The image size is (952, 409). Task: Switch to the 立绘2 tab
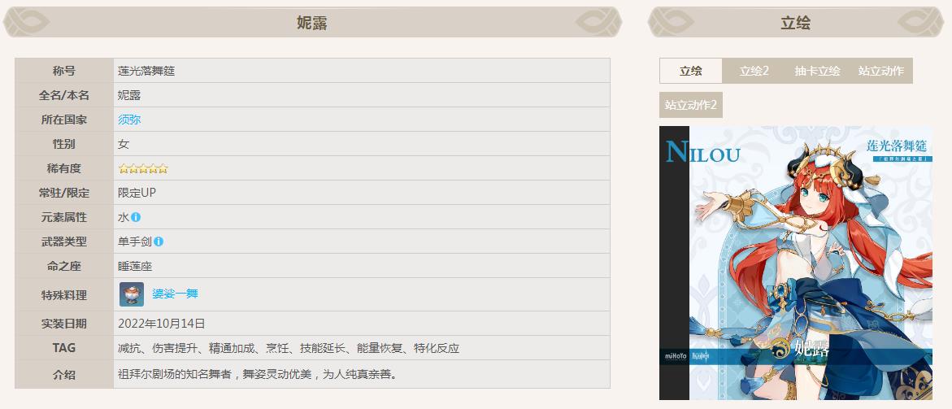[x=754, y=71]
